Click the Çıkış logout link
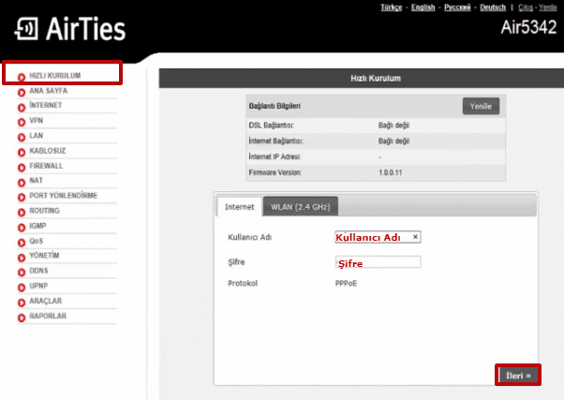 (526, 7)
